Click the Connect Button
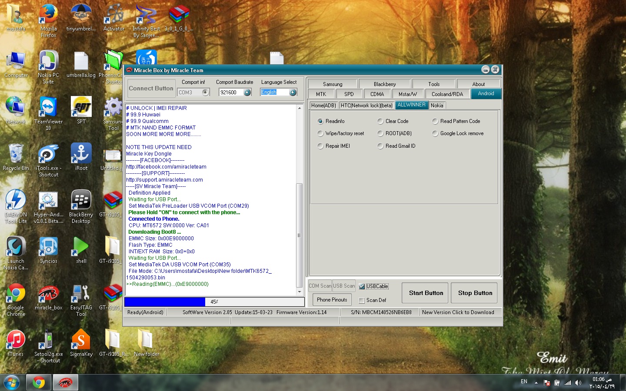Viewport: 626px width, 391px height. click(x=151, y=88)
